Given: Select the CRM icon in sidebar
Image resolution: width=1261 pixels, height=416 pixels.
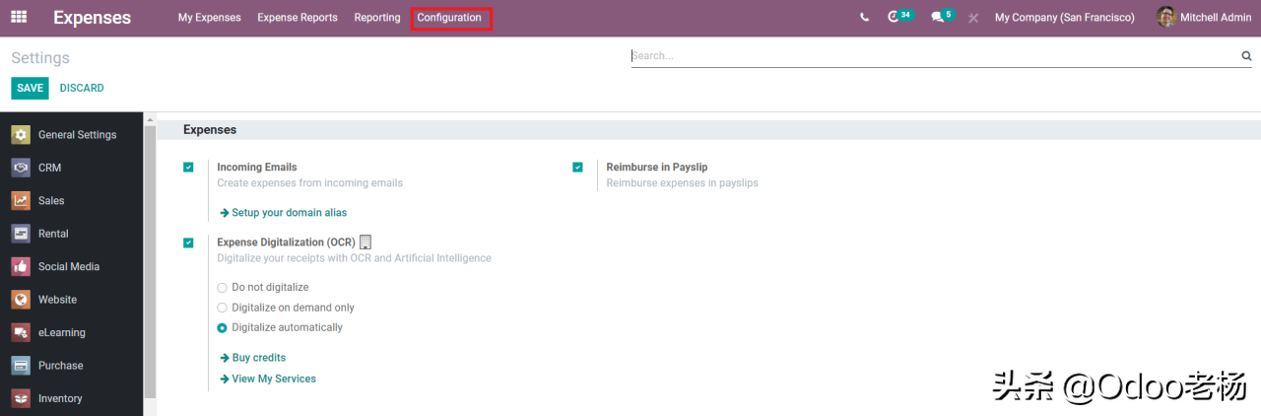Looking at the screenshot, I should tap(21, 168).
